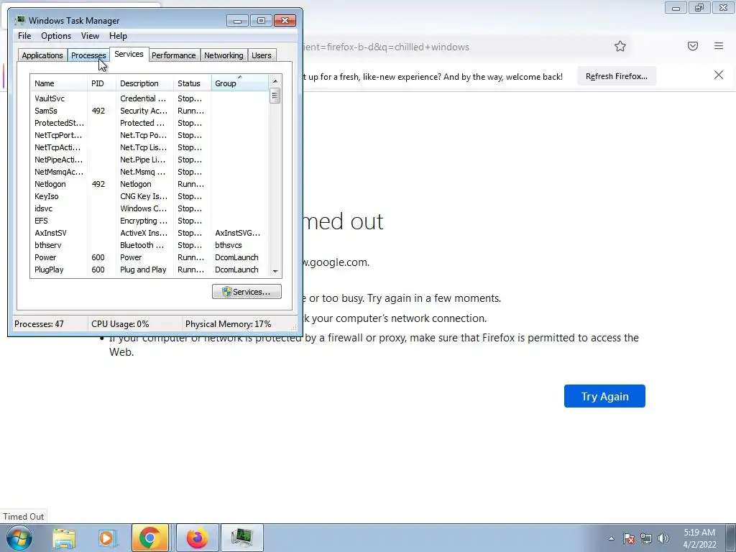Switch to the Processes tab

[x=88, y=55]
